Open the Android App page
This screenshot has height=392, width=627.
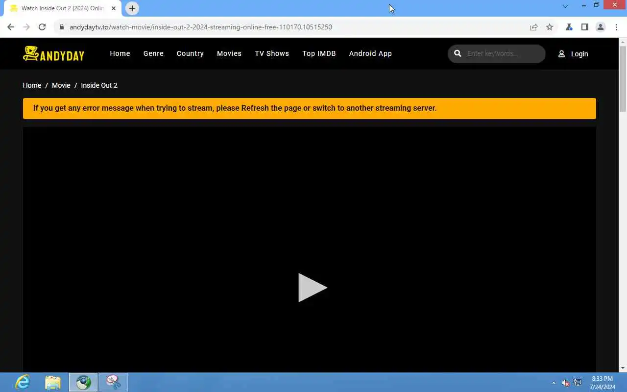370,53
